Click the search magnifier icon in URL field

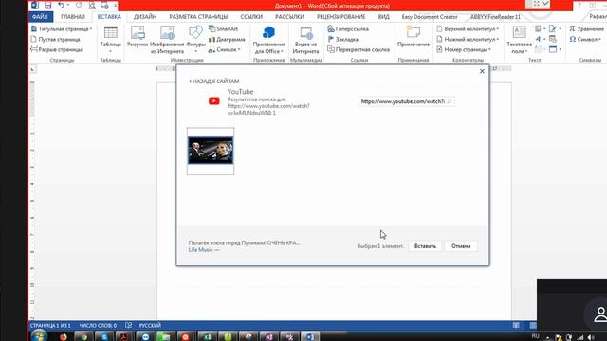(450, 101)
